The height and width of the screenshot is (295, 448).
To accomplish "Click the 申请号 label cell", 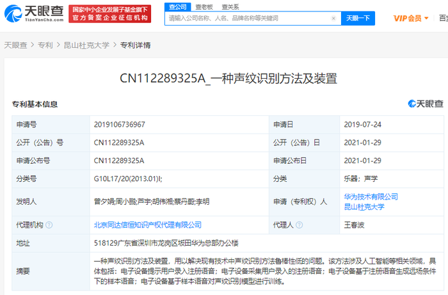I will pyautogui.click(x=51, y=125).
